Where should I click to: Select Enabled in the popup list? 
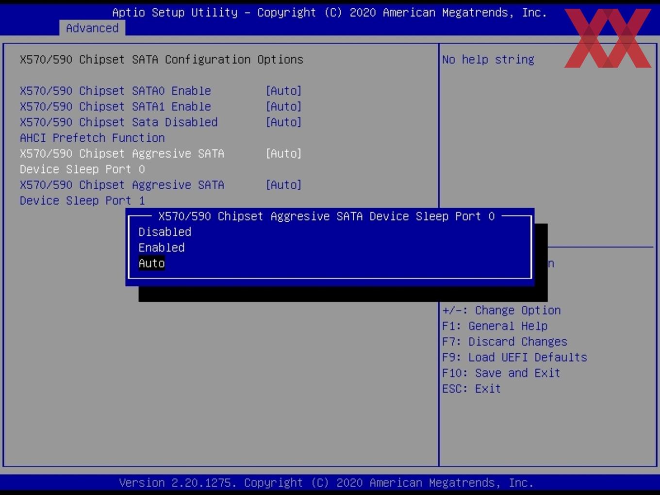[x=162, y=247]
